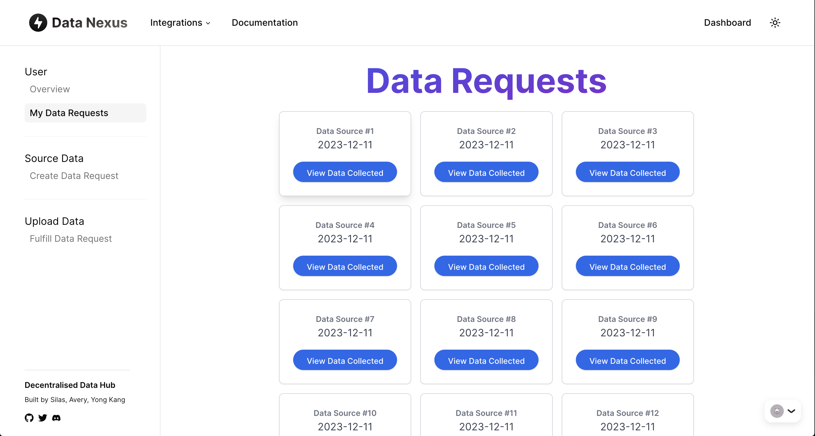The width and height of the screenshot is (815, 436).
Task: View data collected for Data Source #3
Action: (x=627, y=172)
